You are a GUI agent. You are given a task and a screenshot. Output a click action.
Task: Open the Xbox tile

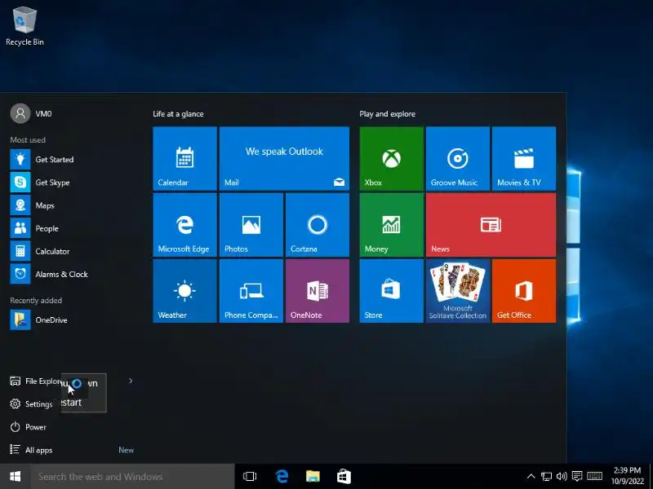(x=392, y=158)
